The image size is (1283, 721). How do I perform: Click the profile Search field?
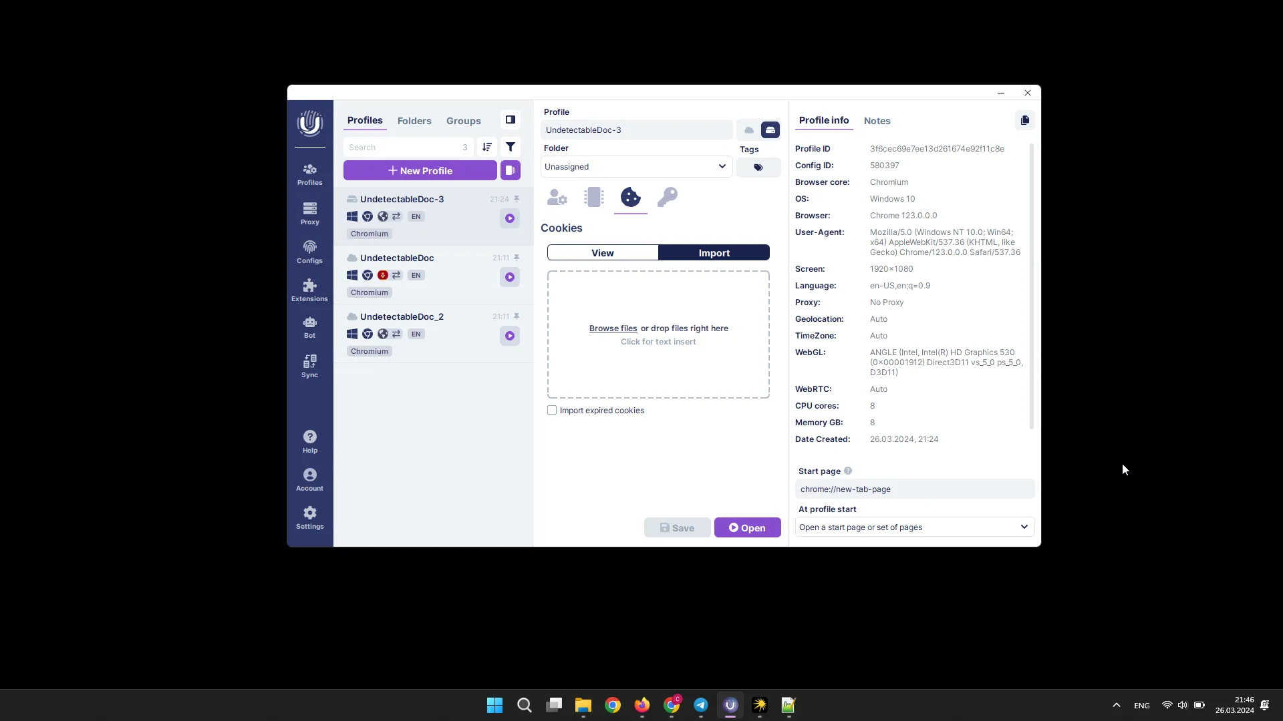(x=408, y=147)
